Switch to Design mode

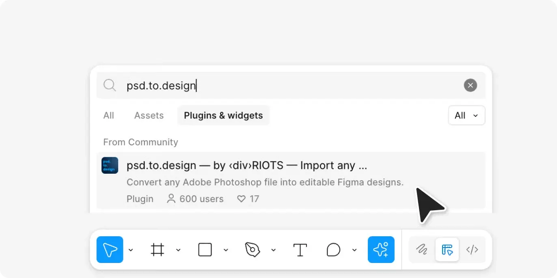click(447, 250)
